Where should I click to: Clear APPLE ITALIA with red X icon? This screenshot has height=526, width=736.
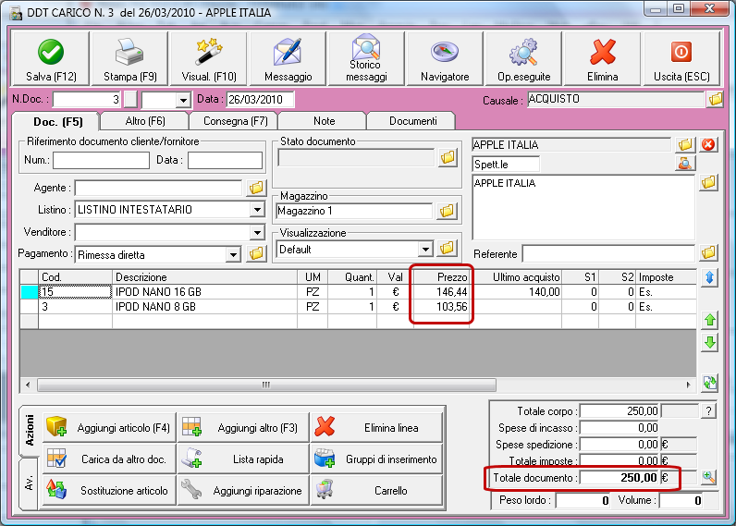click(708, 144)
